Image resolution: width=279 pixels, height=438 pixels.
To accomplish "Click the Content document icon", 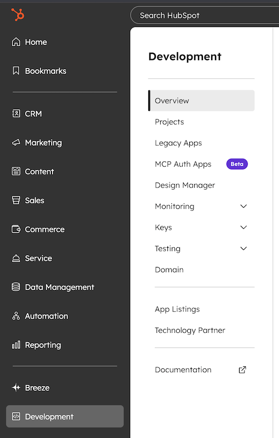I will point(16,171).
